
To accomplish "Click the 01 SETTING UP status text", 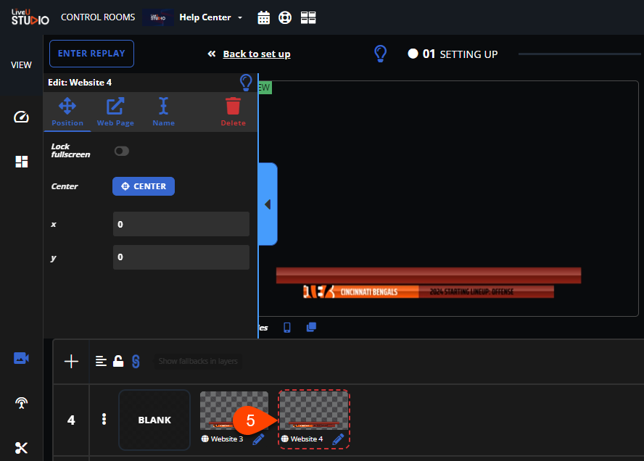I will [460, 54].
